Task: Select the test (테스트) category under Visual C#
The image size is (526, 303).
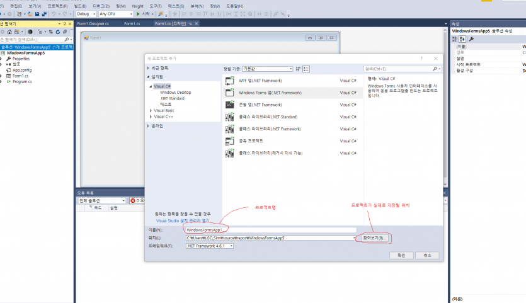Action: (x=166, y=105)
